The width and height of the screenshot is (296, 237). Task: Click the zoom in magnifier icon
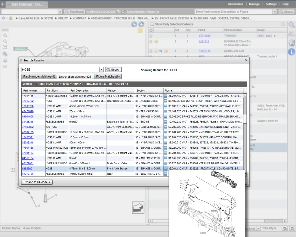click(x=5, y=35)
